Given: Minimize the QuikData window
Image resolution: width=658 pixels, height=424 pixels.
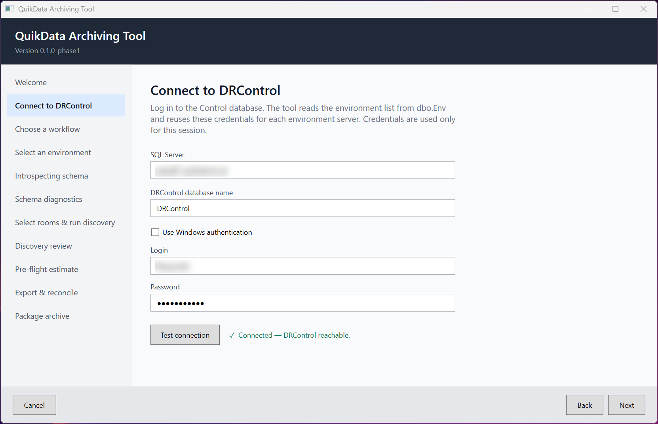Looking at the screenshot, I should coord(588,9).
